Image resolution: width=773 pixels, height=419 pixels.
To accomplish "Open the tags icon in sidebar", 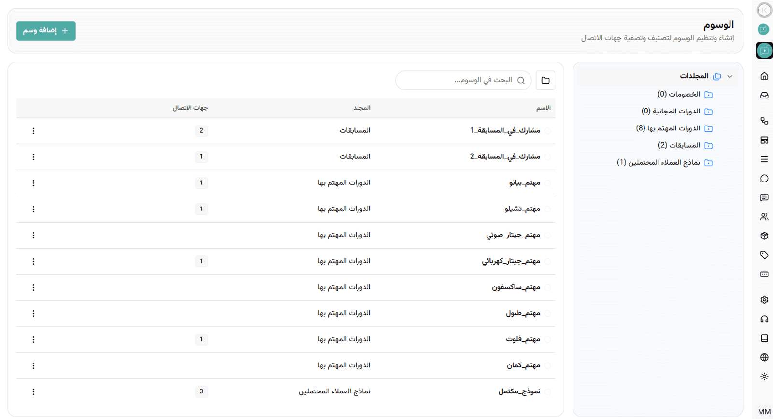I will click(764, 255).
